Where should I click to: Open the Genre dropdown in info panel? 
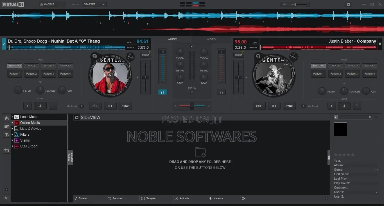[x=376, y=170]
